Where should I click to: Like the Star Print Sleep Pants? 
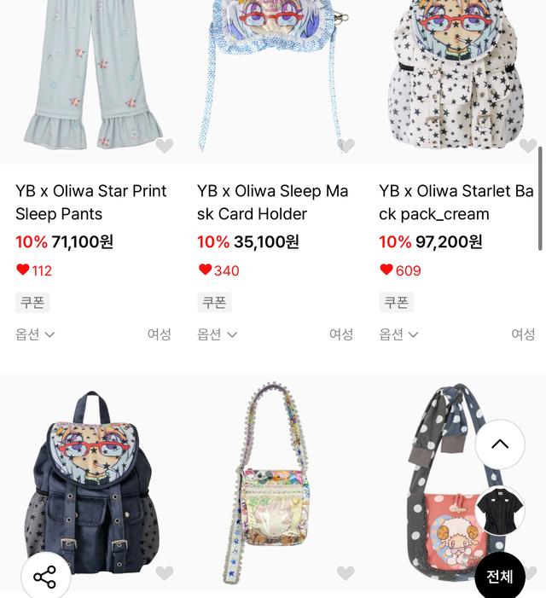coord(165,145)
